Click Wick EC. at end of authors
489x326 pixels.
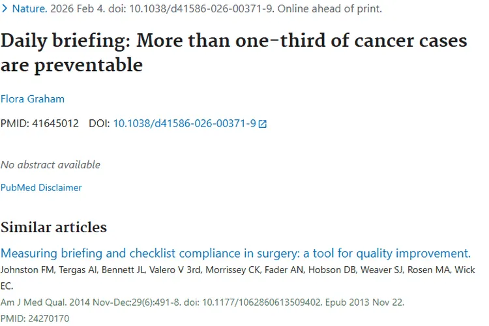pos(466,270)
